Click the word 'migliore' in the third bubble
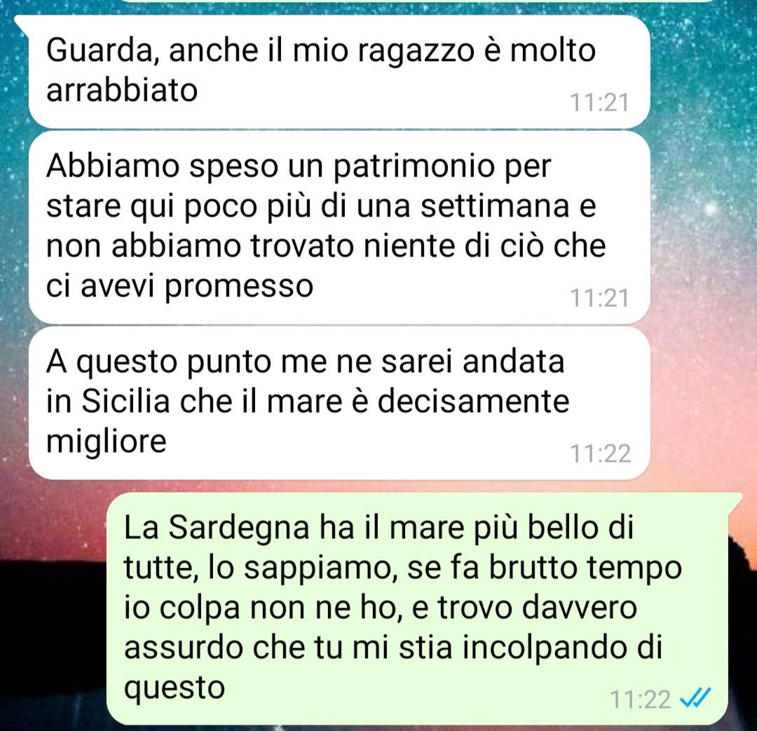Screen dimensions: 757x731 coord(107,442)
